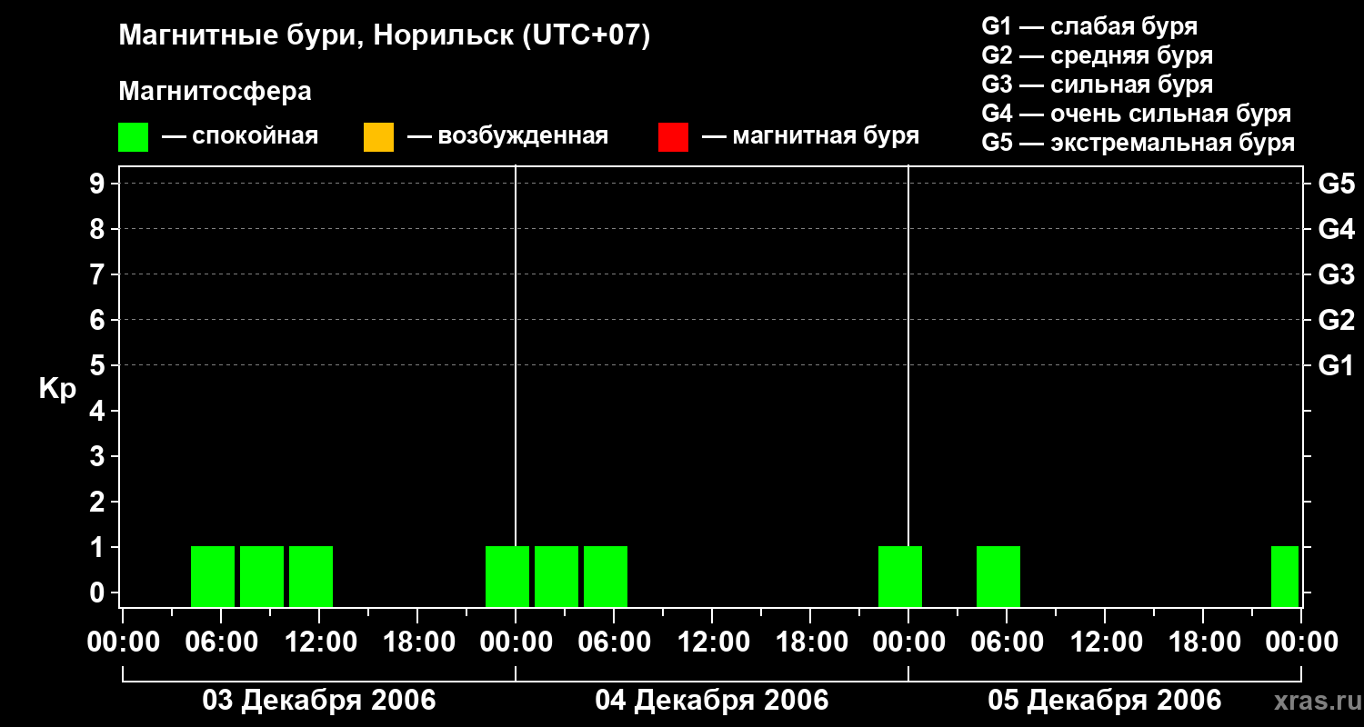This screenshot has height=727, width=1364.
Task: Click the red 'магнитная буря' legend swatch
Action: click(673, 137)
